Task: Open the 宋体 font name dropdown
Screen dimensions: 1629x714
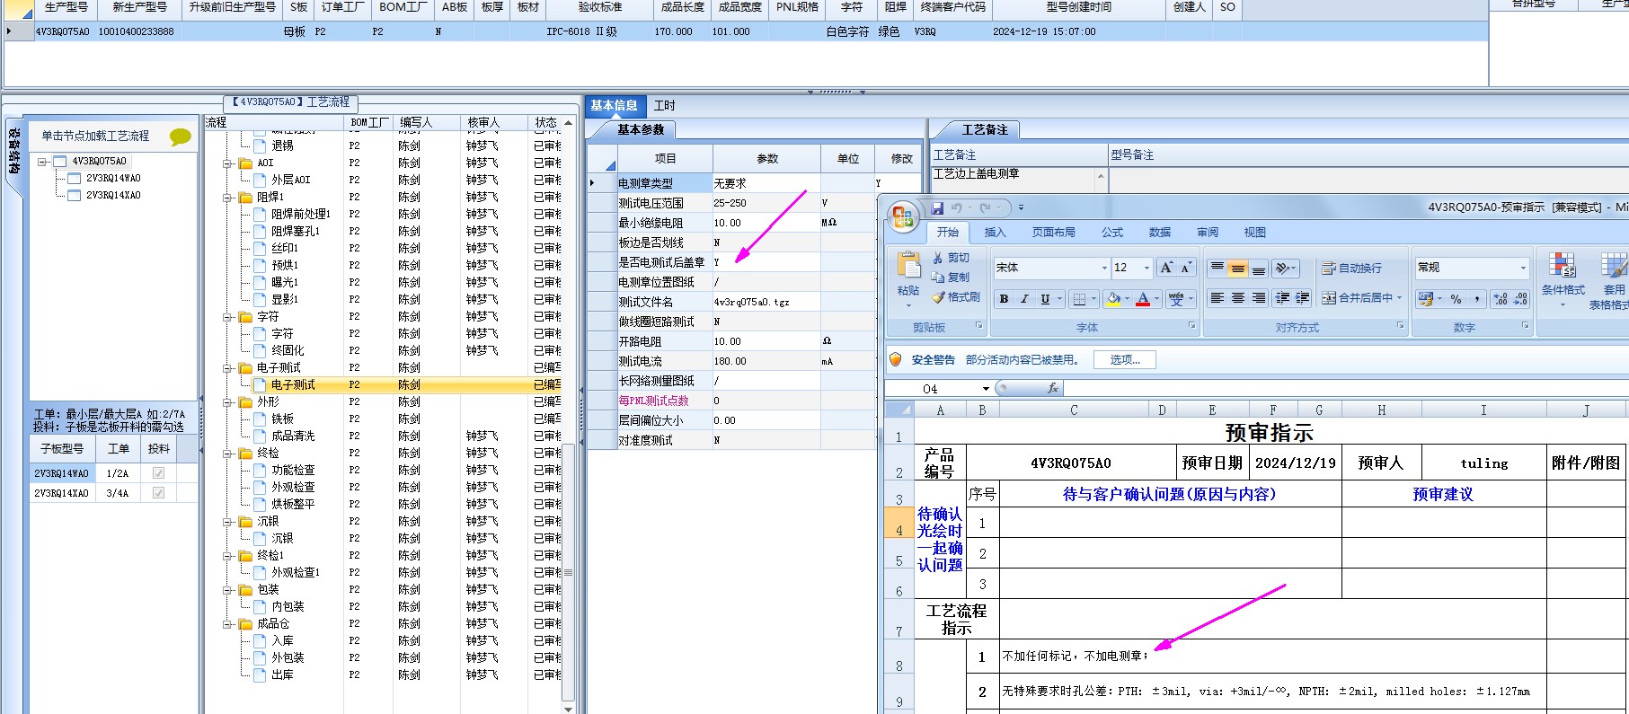Action: pyautogui.click(x=1104, y=268)
